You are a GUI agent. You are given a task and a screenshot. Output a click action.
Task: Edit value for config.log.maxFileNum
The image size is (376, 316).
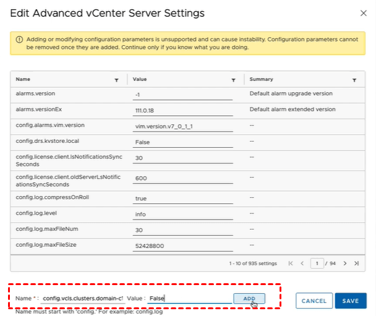click(182, 230)
